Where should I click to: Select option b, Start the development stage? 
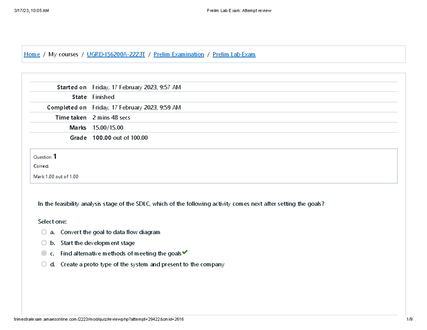pos(44,243)
